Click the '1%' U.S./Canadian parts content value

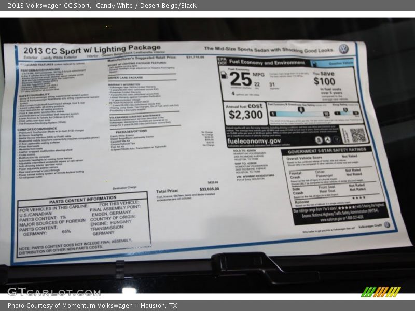pos(63,217)
